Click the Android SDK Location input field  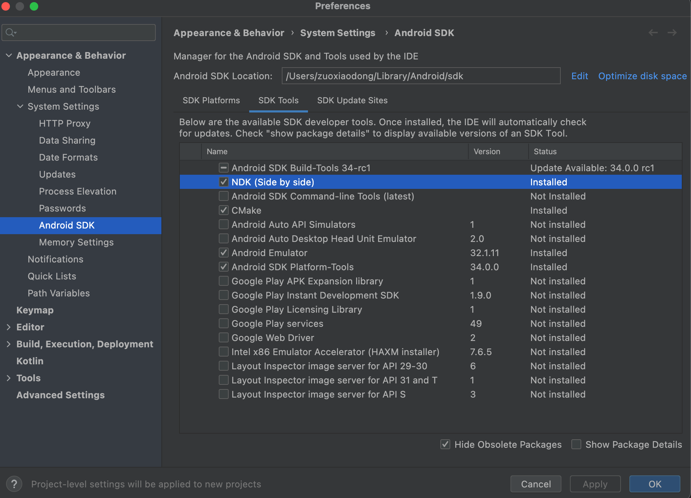(x=419, y=76)
